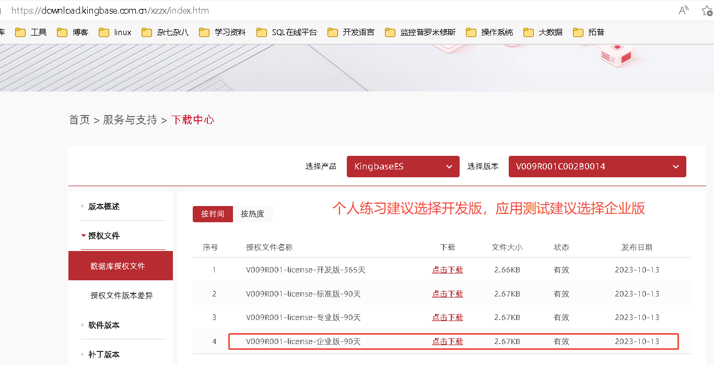
Task: Download the 企业版-90天 license file
Action: tap(447, 341)
